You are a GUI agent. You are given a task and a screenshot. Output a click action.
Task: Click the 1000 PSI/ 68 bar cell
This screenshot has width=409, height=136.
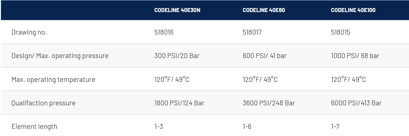pyautogui.click(x=355, y=56)
